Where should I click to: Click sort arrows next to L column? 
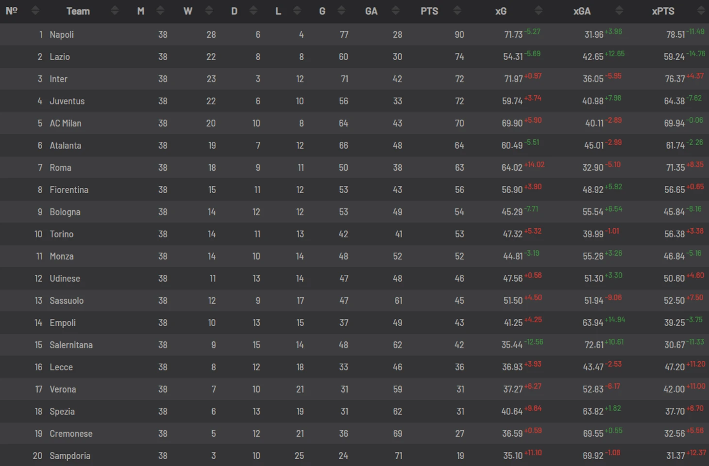297,11
